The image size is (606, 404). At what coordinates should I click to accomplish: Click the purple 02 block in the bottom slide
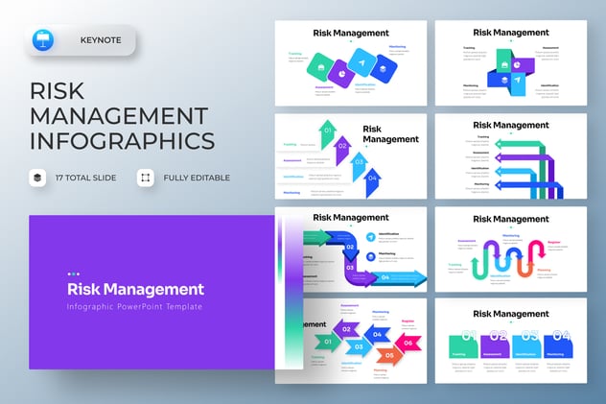[x=497, y=345]
